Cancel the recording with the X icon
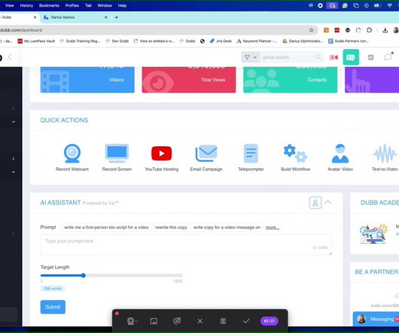Screen dimensions: 399x333 click(x=200, y=321)
